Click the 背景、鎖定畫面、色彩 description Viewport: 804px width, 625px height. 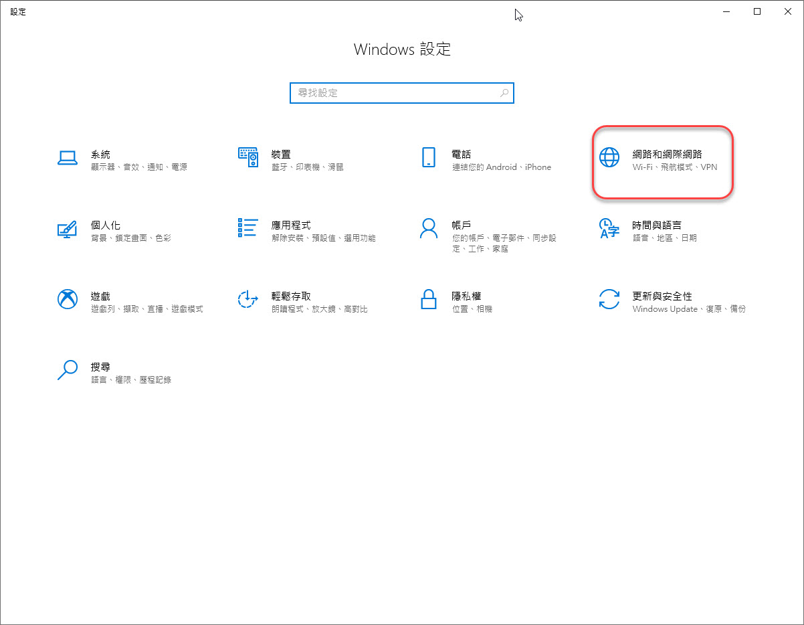[131, 238]
